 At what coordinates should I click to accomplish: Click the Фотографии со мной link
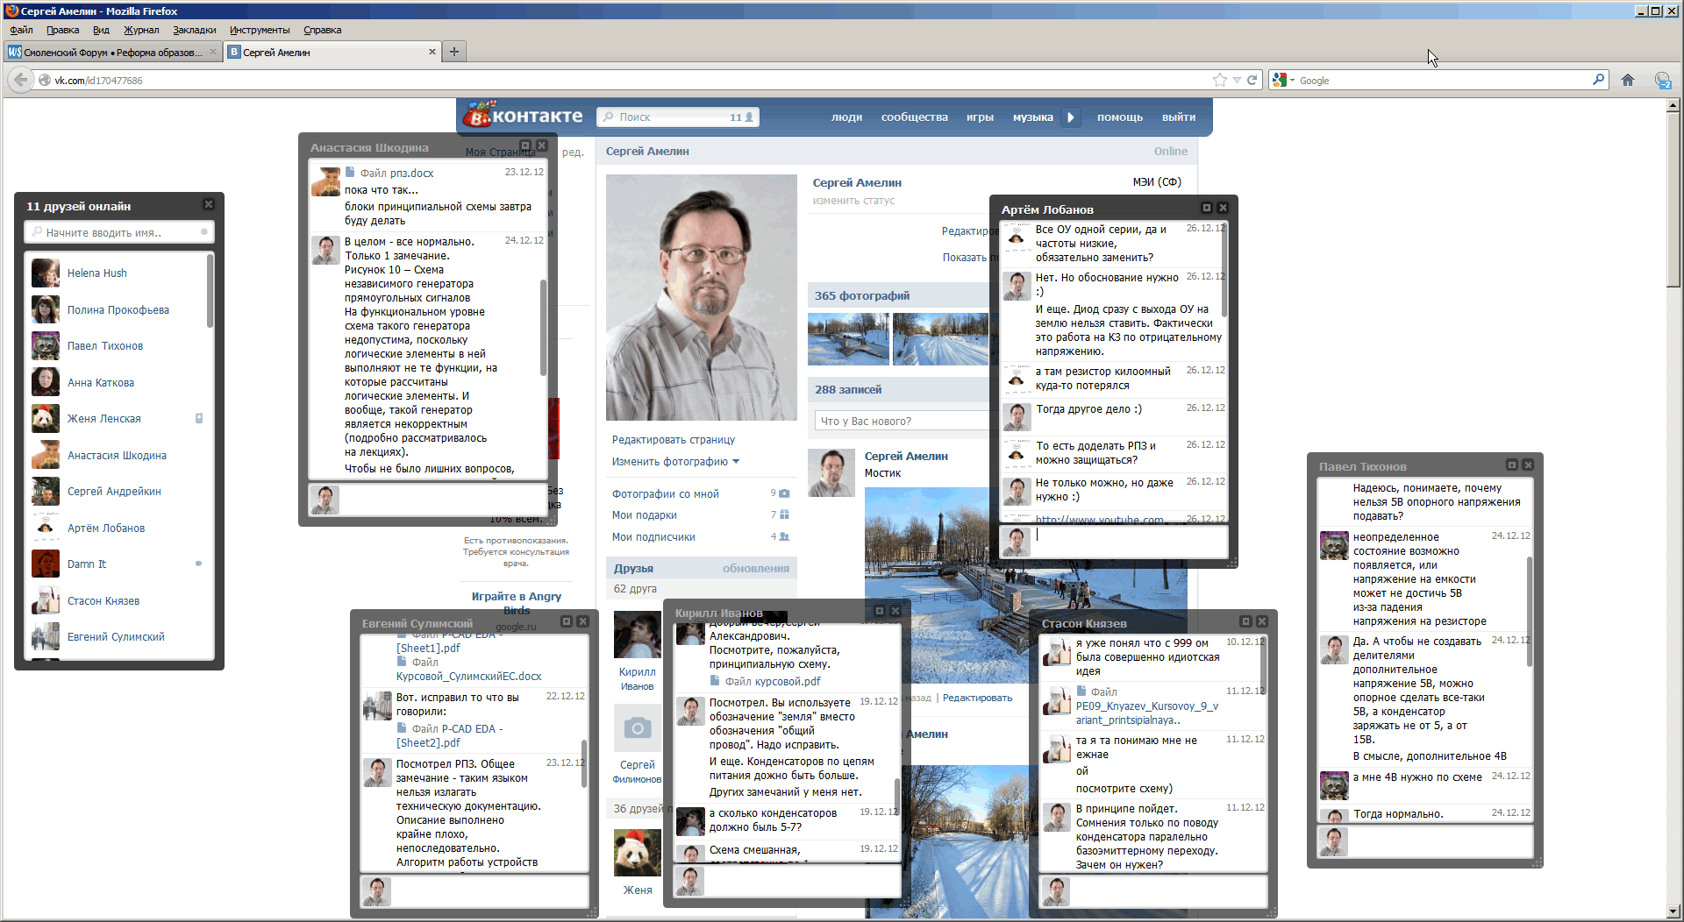(x=666, y=493)
